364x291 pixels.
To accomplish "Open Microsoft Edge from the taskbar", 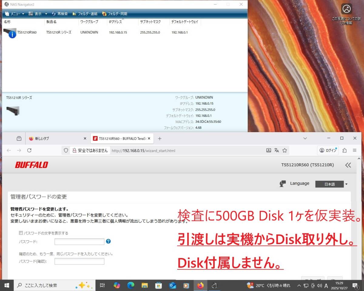I will coord(131,285).
